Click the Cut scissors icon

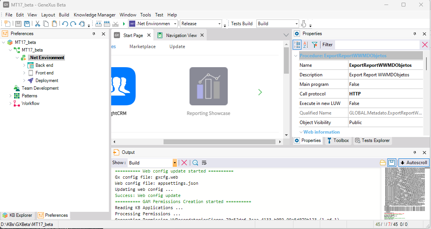[x=37, y=24]
